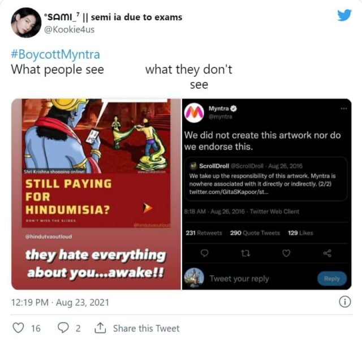Screen dimensions: 362x340
Task: Click Tweet your reply field
Action: click(239, 278)
